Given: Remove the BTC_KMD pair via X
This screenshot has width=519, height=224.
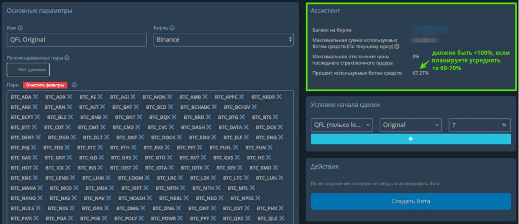Looking at the screenshot, I should [275, 168].
